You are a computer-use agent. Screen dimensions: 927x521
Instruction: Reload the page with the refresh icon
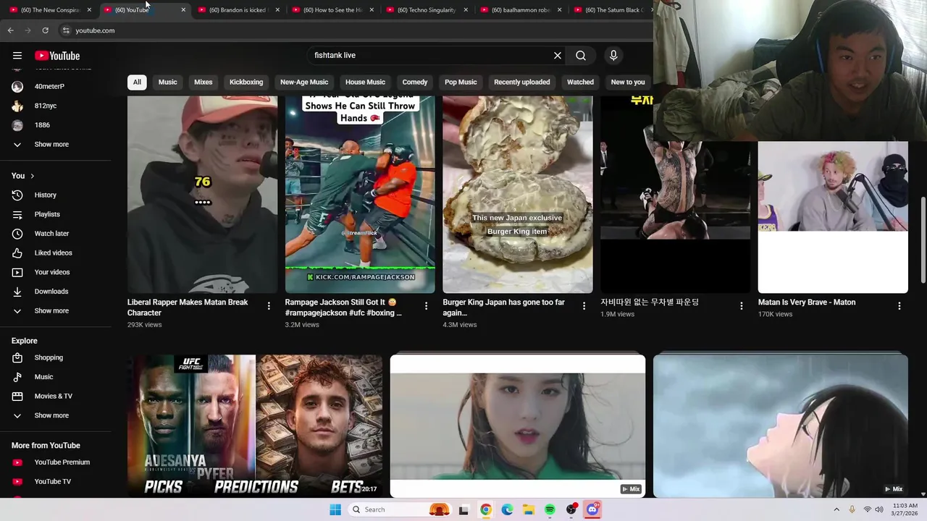pos(45,30)
